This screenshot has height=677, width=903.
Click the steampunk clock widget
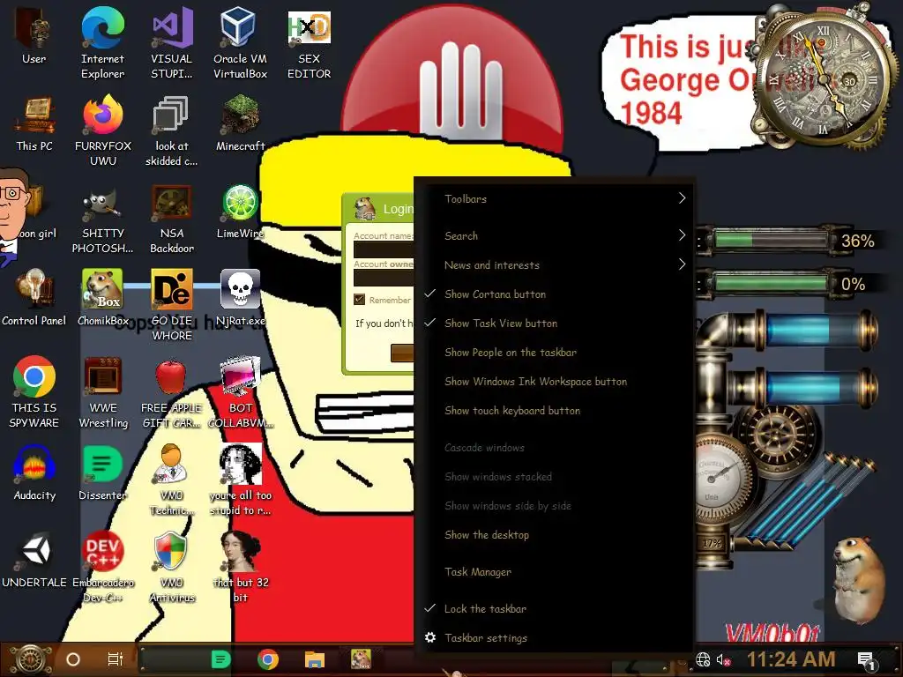tap(824, 78)
